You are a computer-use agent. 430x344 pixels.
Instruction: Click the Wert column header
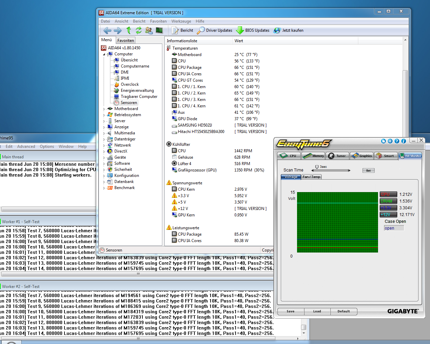pos(295,41)
